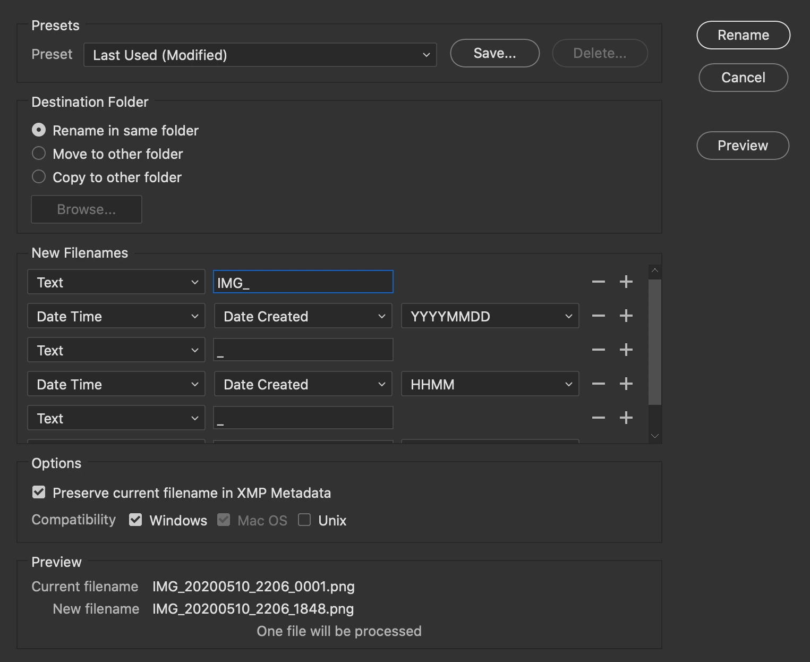Open the type dropdown of the IMG_ row

tap(116, 282)
